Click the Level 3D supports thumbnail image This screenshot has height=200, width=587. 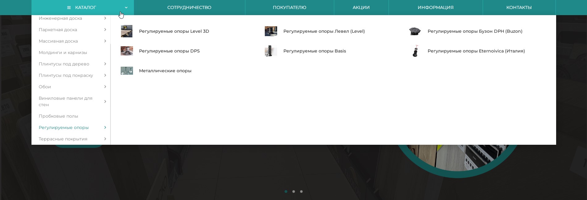pos(127,31)
